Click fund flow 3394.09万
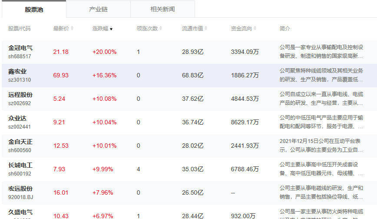 pos(245,52)
